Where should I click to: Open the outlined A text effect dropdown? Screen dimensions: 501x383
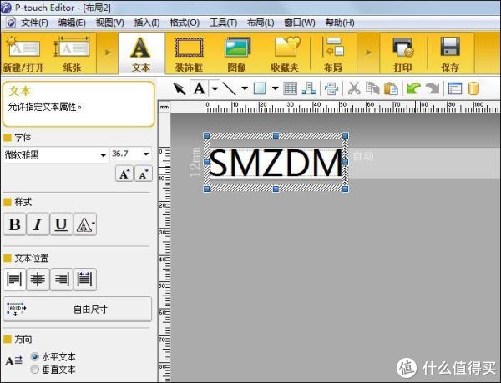84,224
